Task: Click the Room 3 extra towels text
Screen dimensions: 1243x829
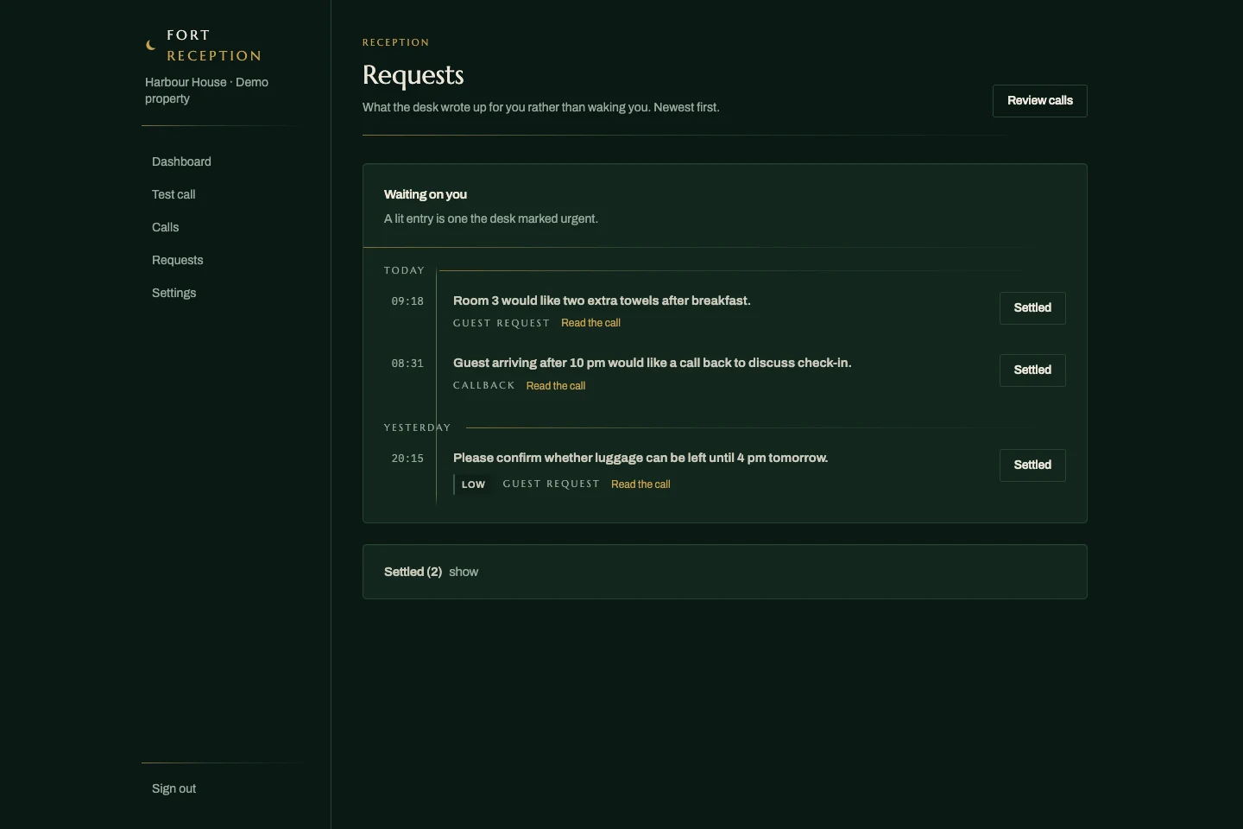Action: (x=602, y=301)
